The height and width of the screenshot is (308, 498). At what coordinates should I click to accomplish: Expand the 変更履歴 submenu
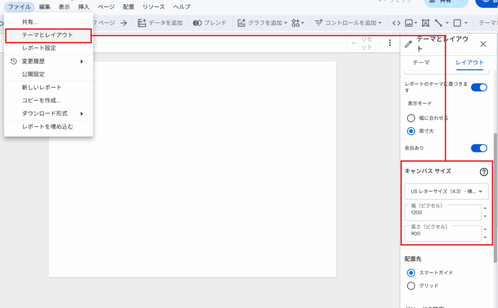49,61
